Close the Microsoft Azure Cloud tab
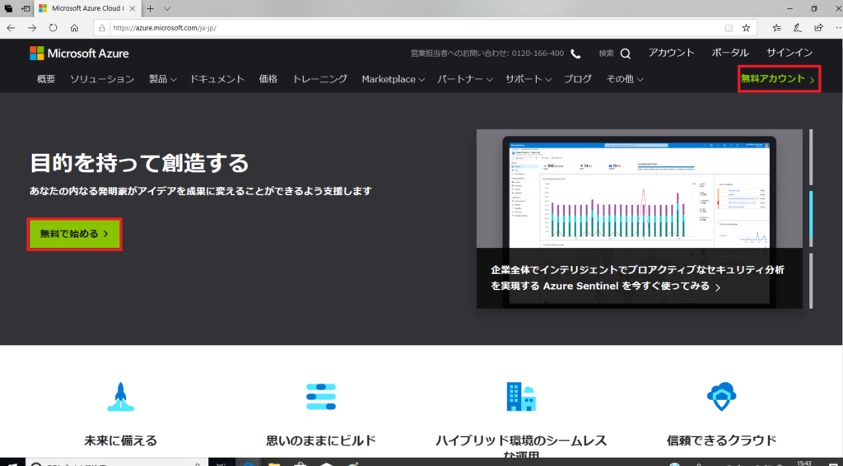Screen dimensions: 843x466 (x=133, y=8)
